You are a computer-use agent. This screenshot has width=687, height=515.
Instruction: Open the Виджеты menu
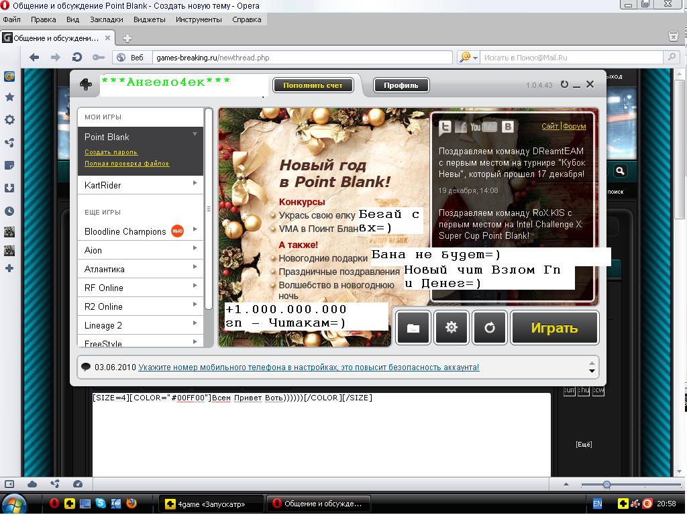coord(150,19)
